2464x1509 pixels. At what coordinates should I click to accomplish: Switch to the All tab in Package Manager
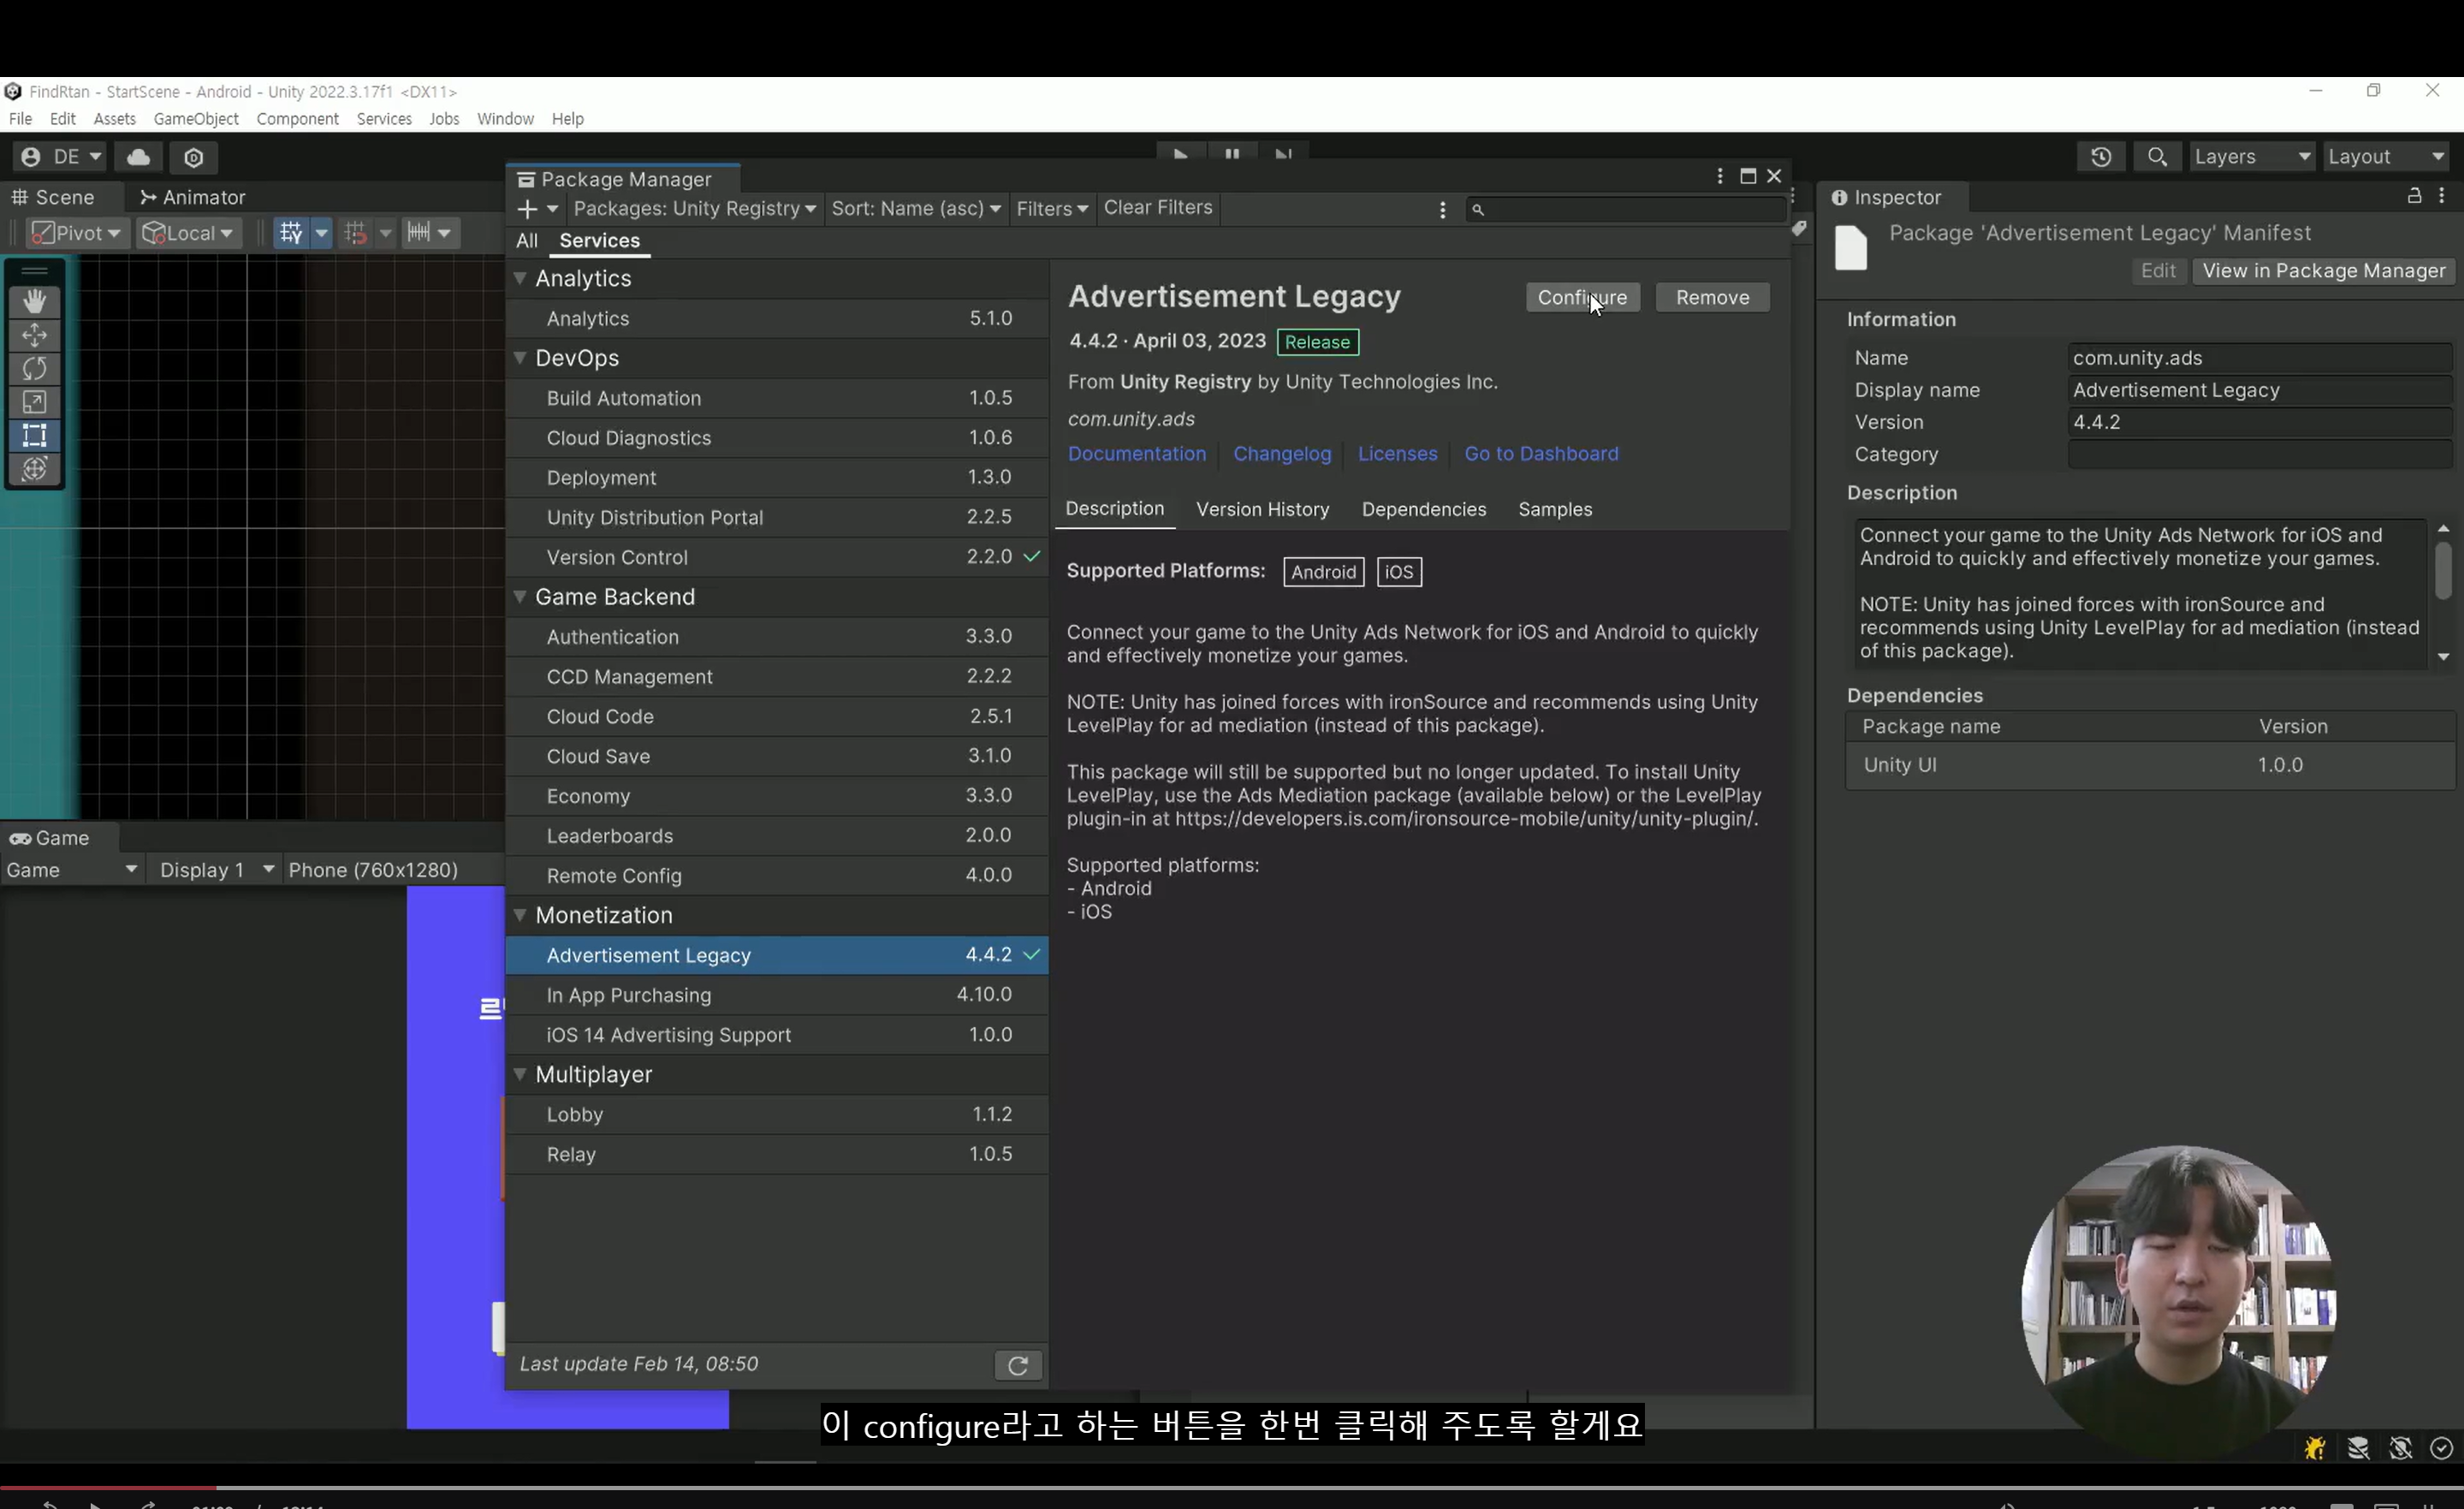527,241
